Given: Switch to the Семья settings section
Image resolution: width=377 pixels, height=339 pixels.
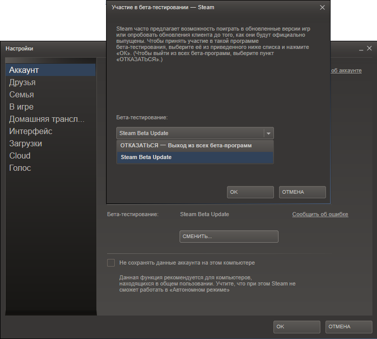Looking at the screenshot, I should [x=51, y=94].
